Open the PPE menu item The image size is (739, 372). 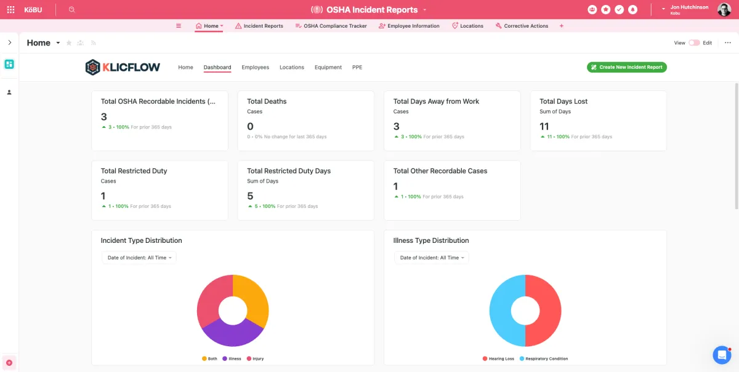tap(357, 67)
